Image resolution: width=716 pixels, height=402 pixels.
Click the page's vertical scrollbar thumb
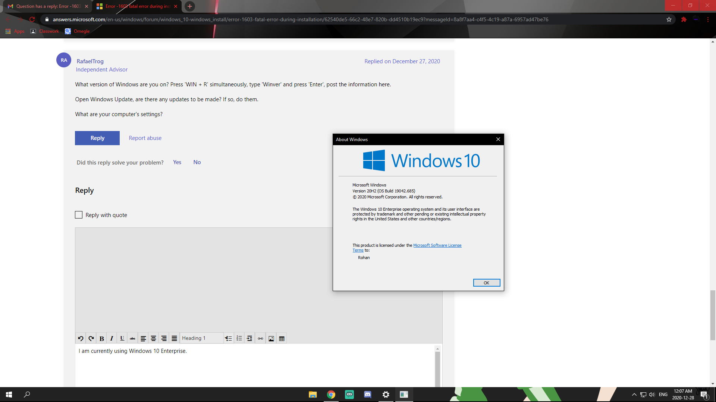coord(713,315)
